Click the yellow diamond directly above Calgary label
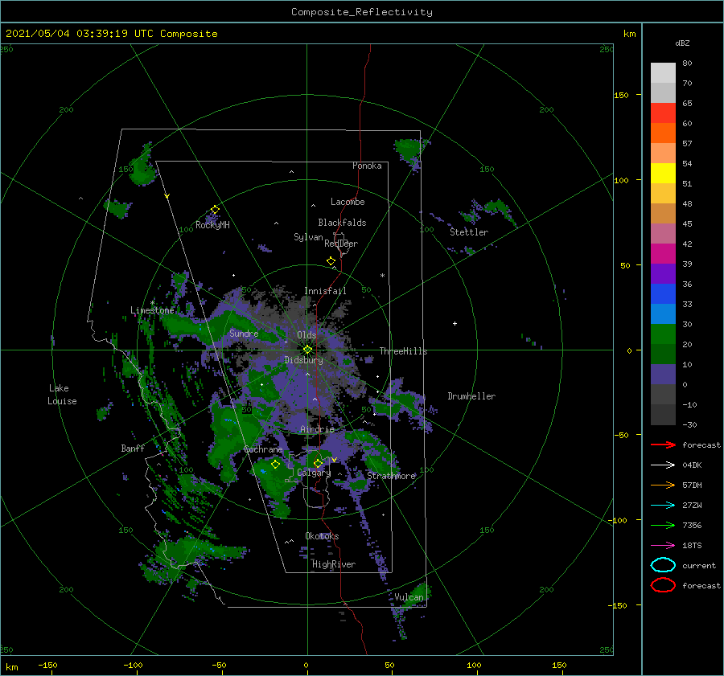The image size is (724, 676). coord(318,463)
